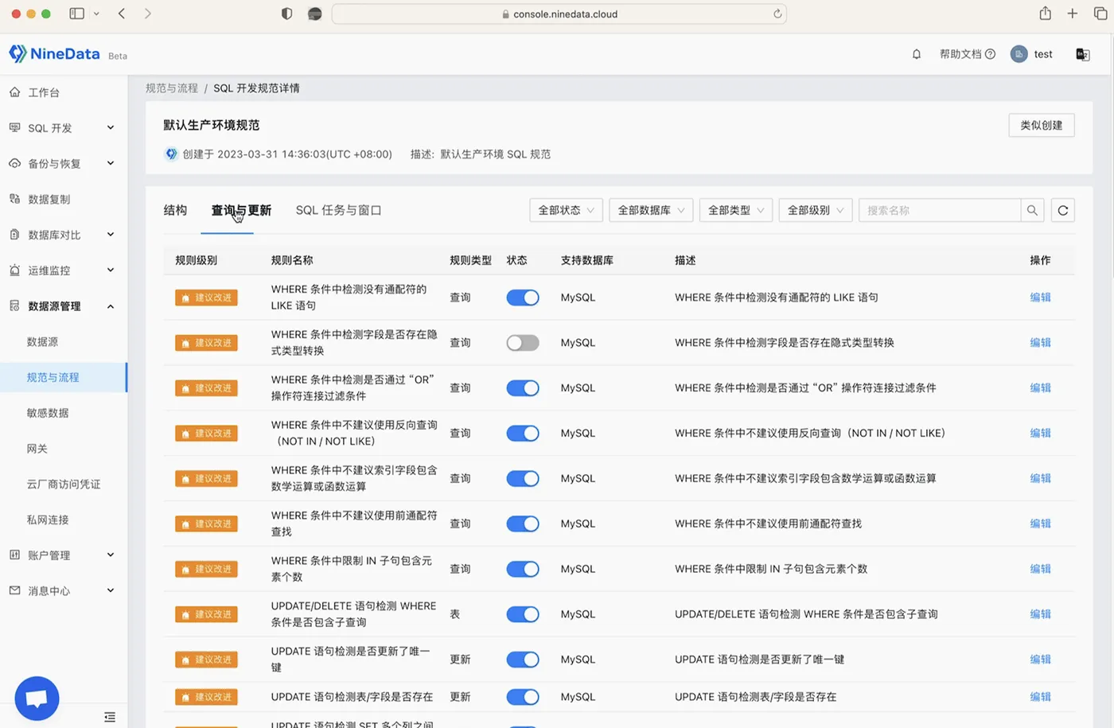Click the 消息中心 envelope icon
The image size is (1114, 728).
pyautogui.click(x=15, y=590)
